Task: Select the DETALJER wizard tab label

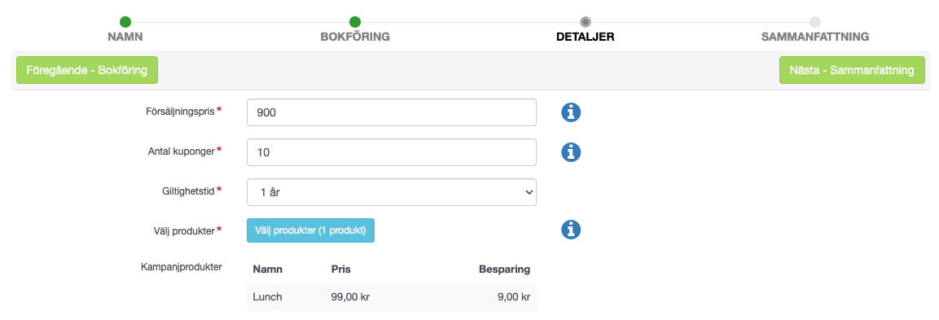Action: [x=585, y=37]
